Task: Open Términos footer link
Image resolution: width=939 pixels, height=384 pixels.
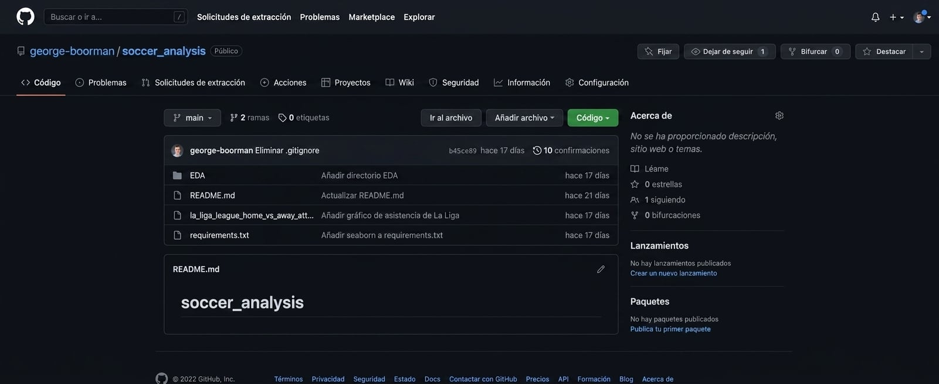Action: point(289,379)
